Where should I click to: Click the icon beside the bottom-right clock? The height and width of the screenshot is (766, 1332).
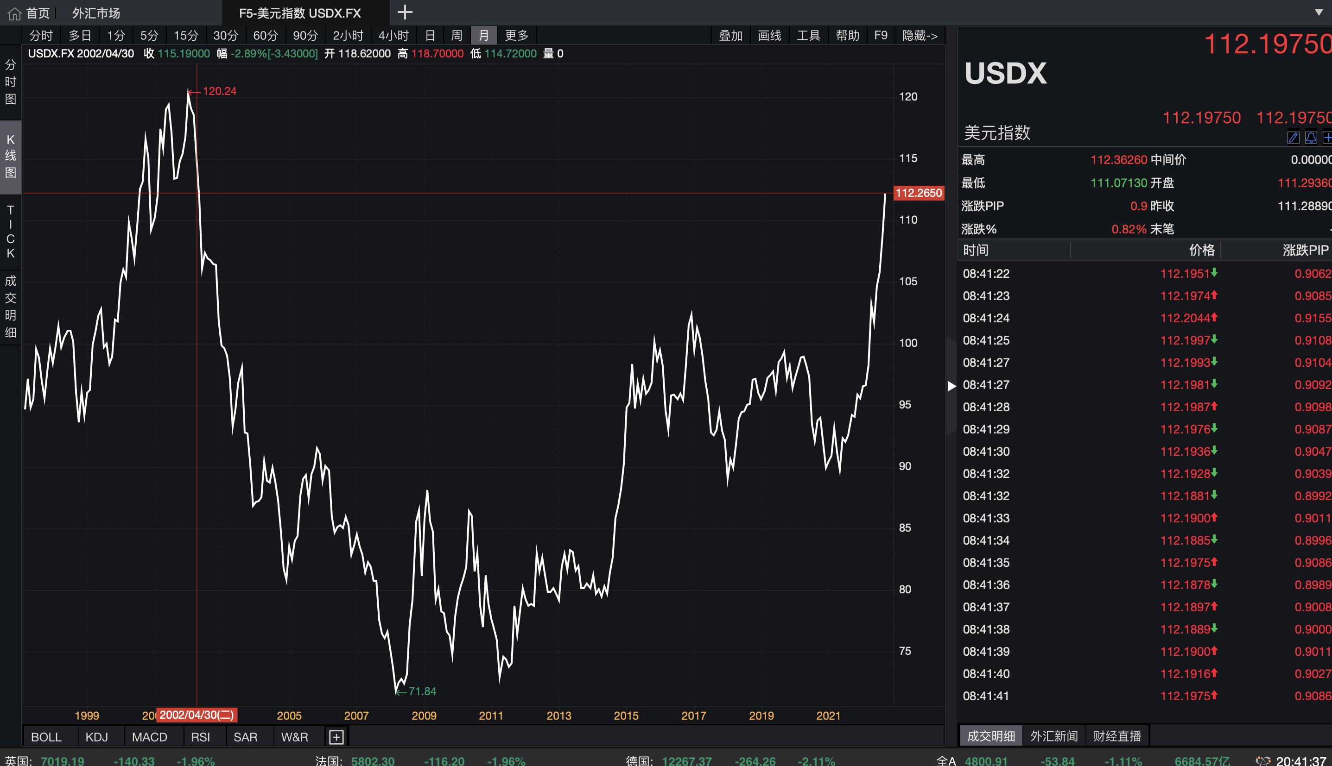point(1263,761)
